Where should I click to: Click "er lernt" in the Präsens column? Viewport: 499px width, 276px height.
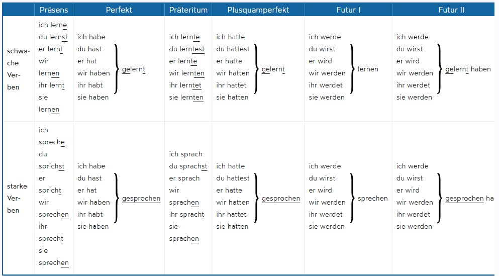click(51, 49)
